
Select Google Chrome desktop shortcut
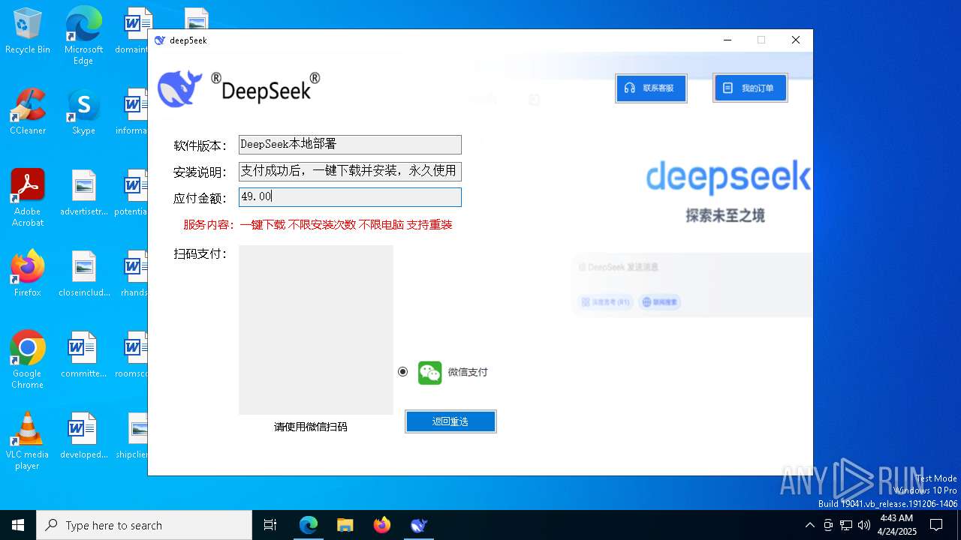tap(28, 360)
